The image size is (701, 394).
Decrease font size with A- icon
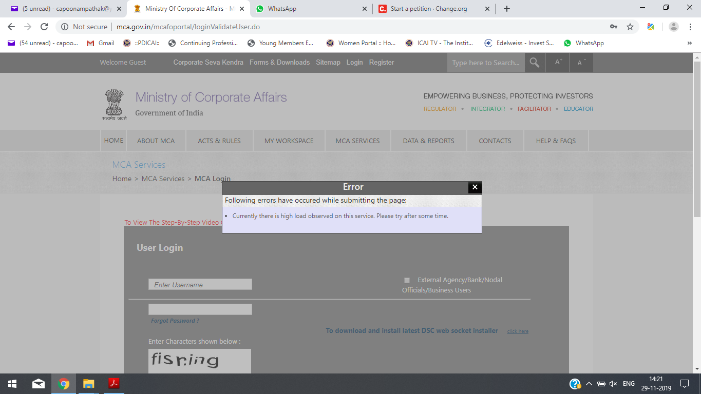coord(581,63)
